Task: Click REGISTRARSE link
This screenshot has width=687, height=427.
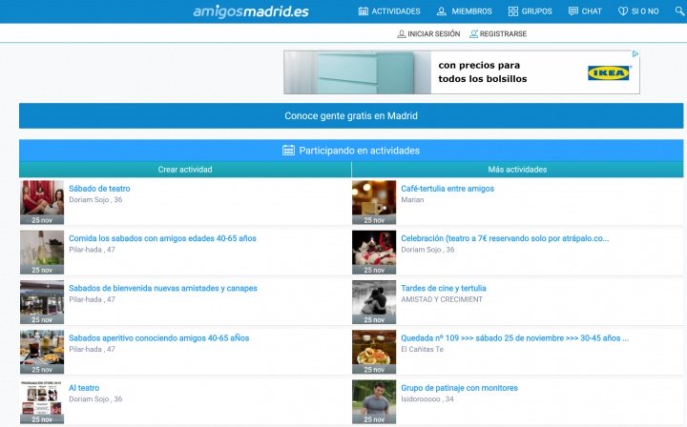Action: (x=503, y=33)
